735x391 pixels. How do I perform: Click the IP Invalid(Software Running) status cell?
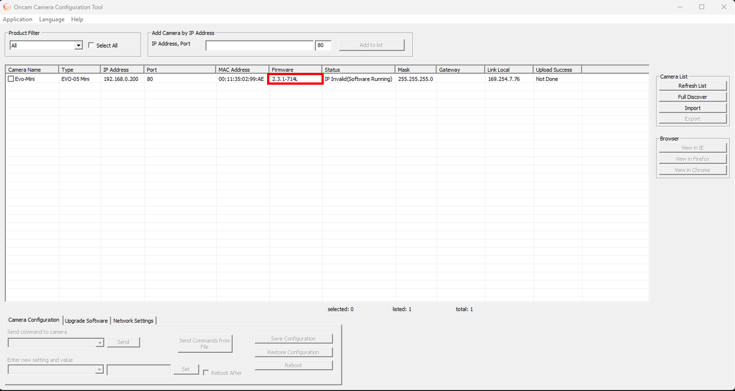pos(359,79)
